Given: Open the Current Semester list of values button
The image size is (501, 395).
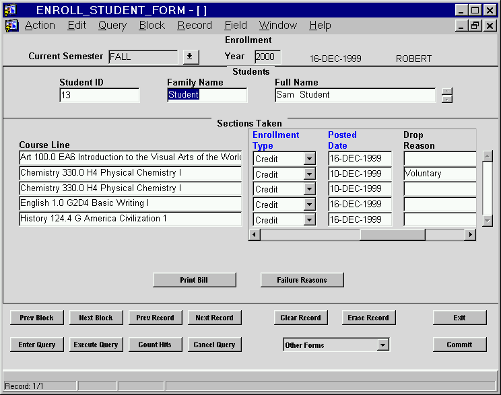Looking at the screenshot, I should pos(191,57).
